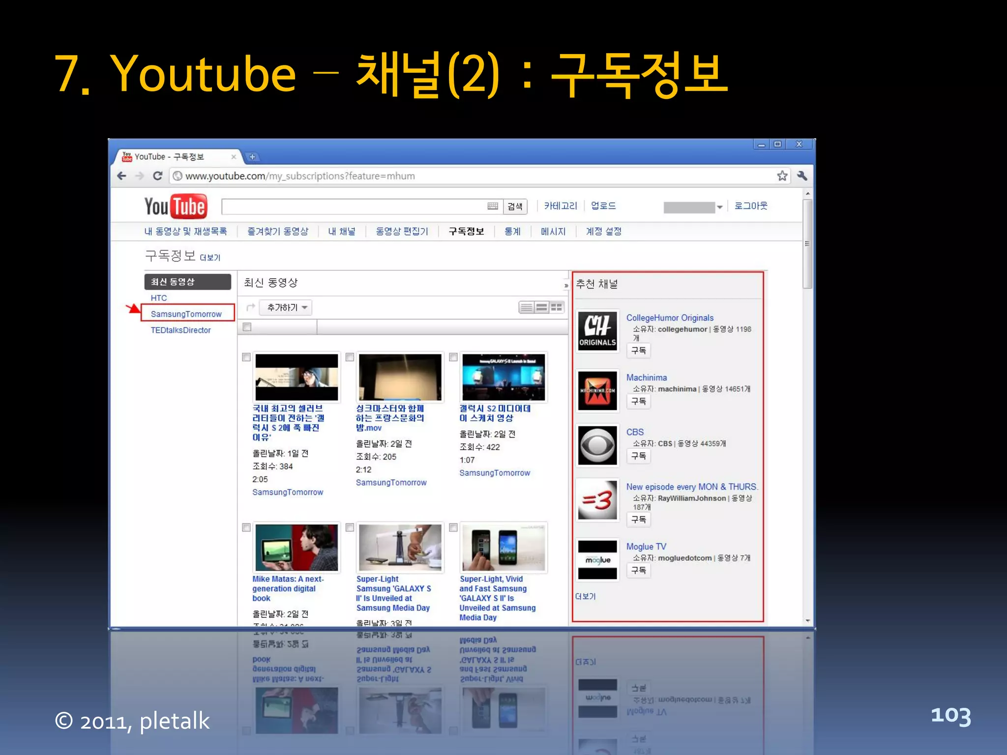Subscribe to Machinima with 구독
The image size is (1007, 755).
pos(638,401)
